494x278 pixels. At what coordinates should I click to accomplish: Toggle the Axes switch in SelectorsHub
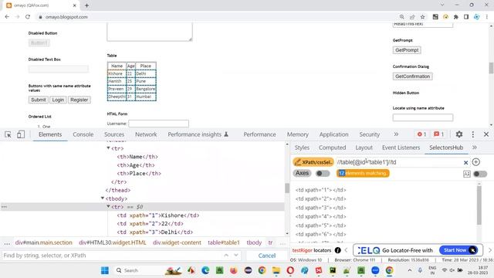323,173
